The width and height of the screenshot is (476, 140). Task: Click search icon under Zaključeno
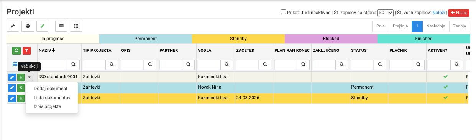[341, 64]
